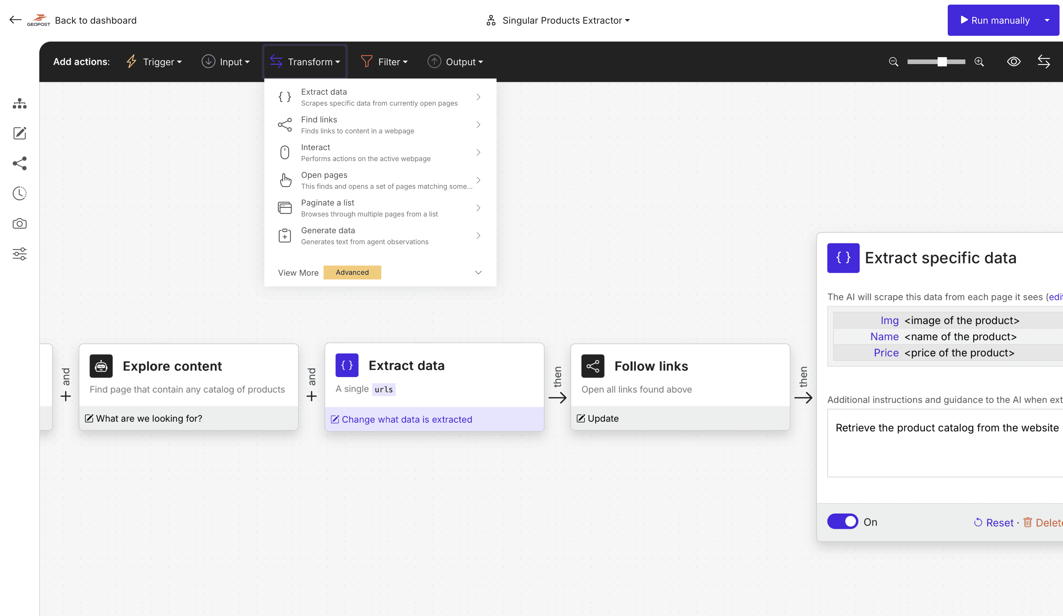The image size is (1063, 616).
Task: Open the clock history icon in sidebar
Action: [x=19, y=193]
